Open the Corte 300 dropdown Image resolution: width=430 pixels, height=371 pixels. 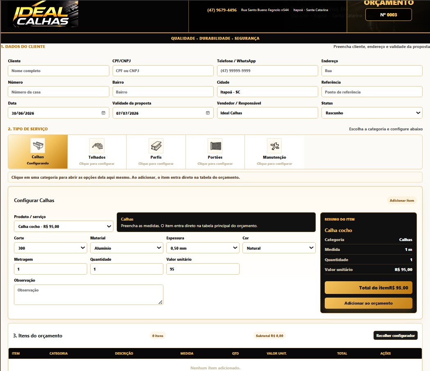tap(50, 248)
